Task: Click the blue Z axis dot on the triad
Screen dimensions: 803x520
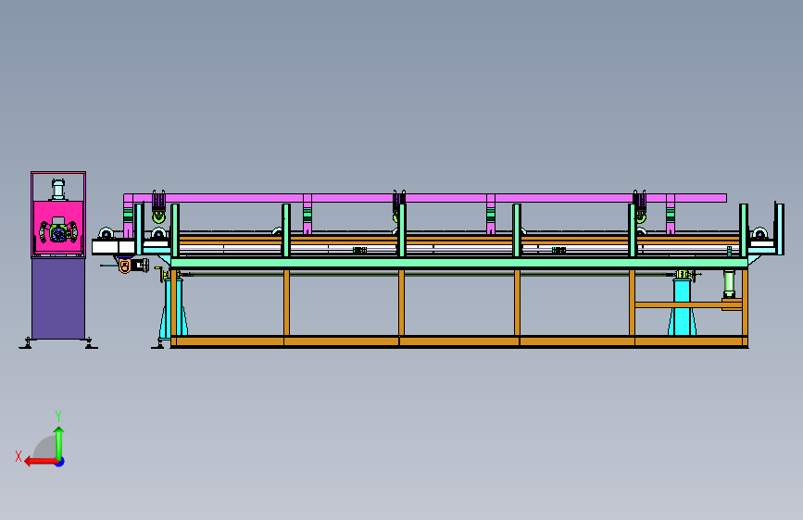Action: coord(60,462)
